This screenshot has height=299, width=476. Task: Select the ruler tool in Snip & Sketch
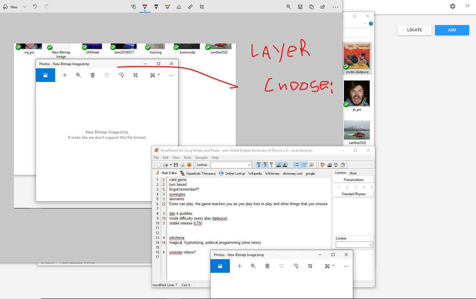point(190,7)
